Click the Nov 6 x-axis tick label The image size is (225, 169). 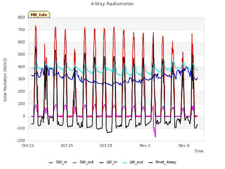pos(184,145)
